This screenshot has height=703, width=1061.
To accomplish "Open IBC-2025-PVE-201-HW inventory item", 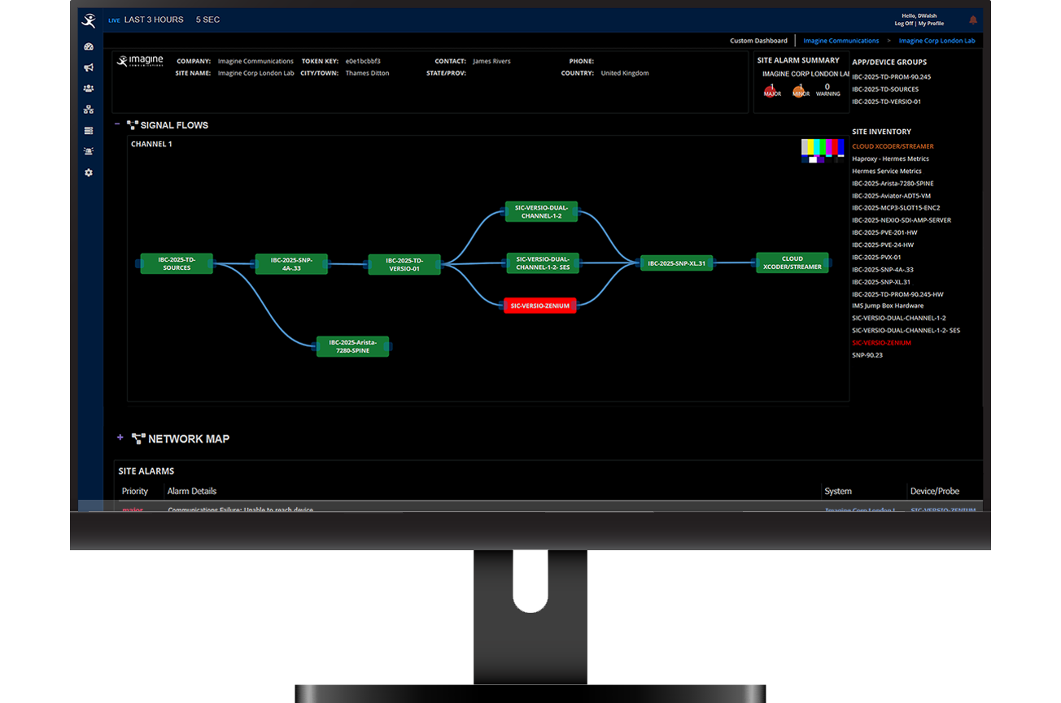I will (x=883, y=232).
